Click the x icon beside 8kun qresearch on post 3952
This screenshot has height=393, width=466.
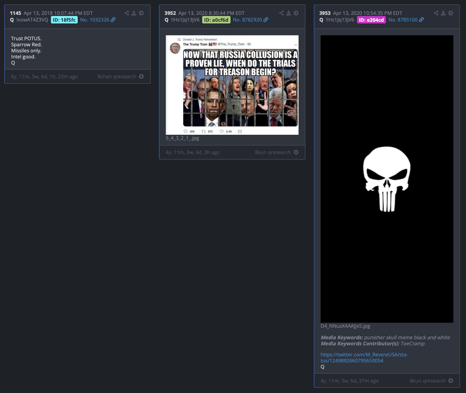coord(296,152)
